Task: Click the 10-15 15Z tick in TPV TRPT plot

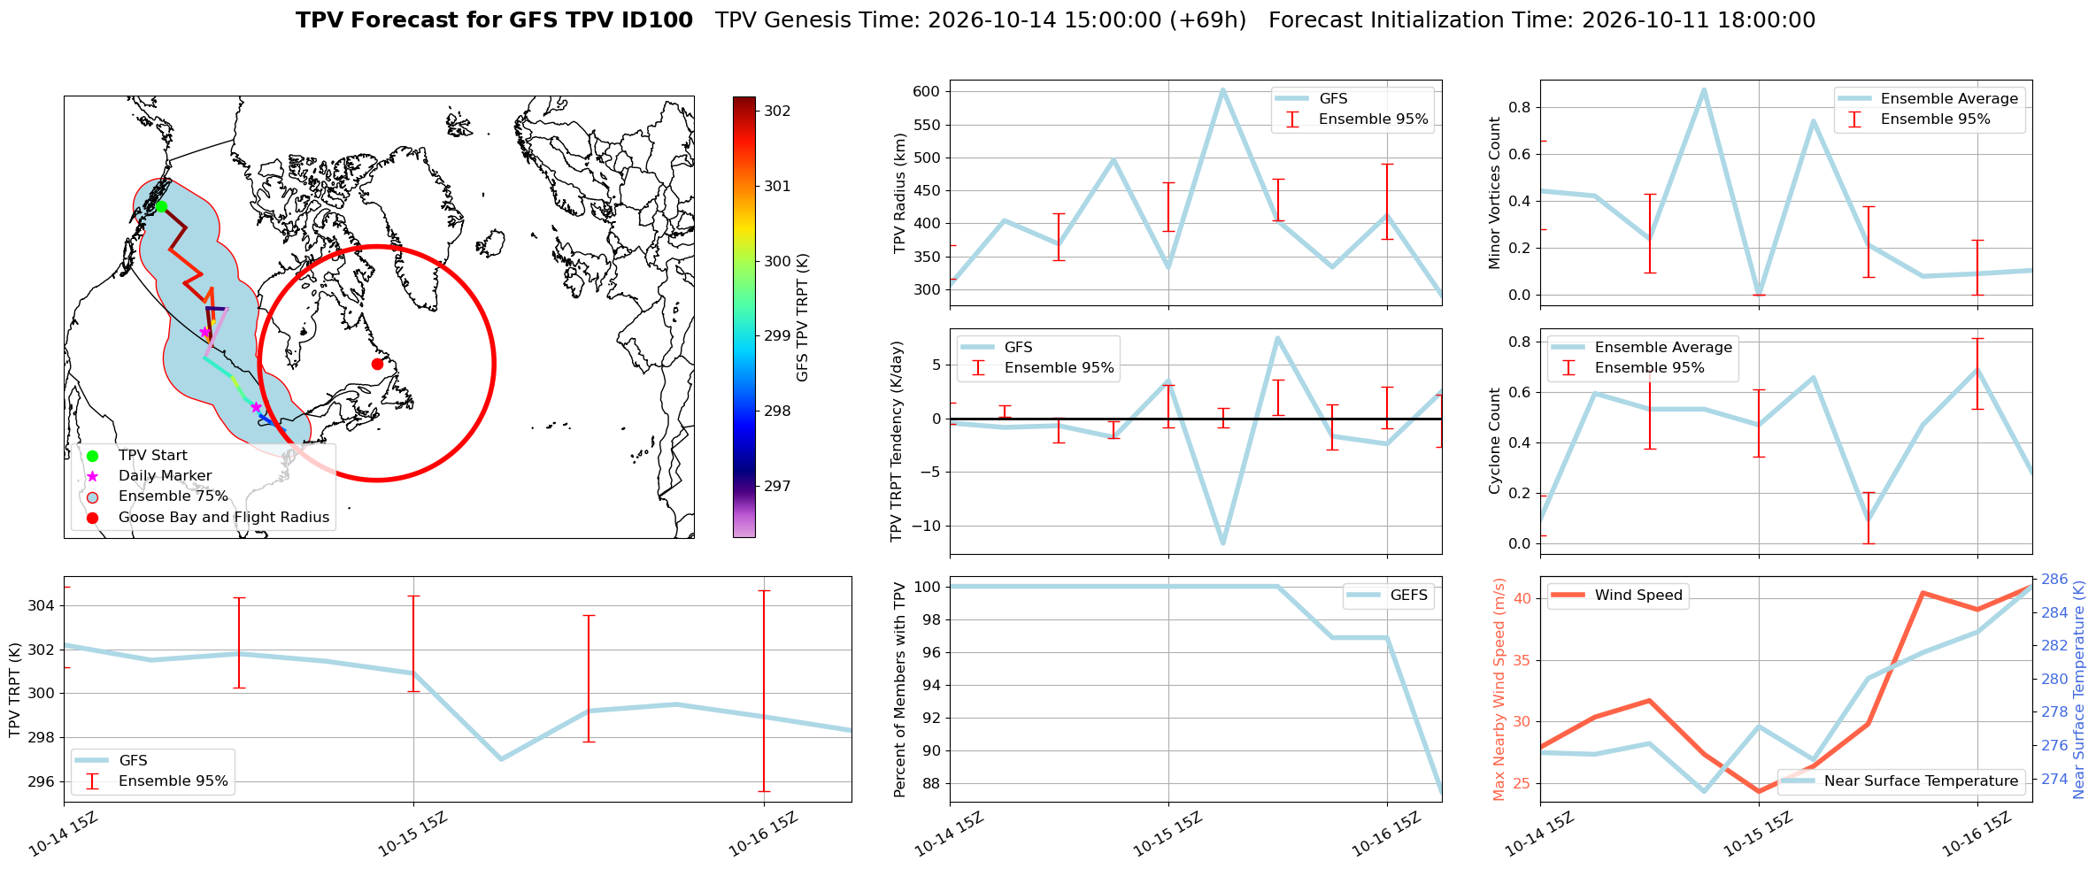Action: (x=412, y=834)
